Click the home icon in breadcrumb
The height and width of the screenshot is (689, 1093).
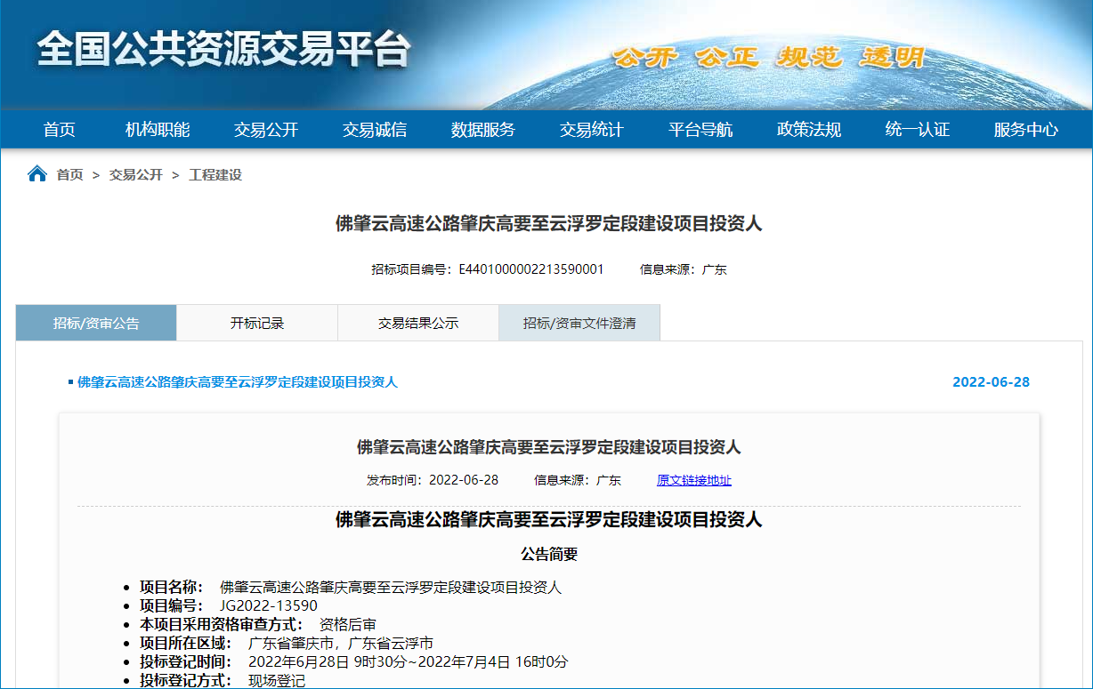pos(37,174)
